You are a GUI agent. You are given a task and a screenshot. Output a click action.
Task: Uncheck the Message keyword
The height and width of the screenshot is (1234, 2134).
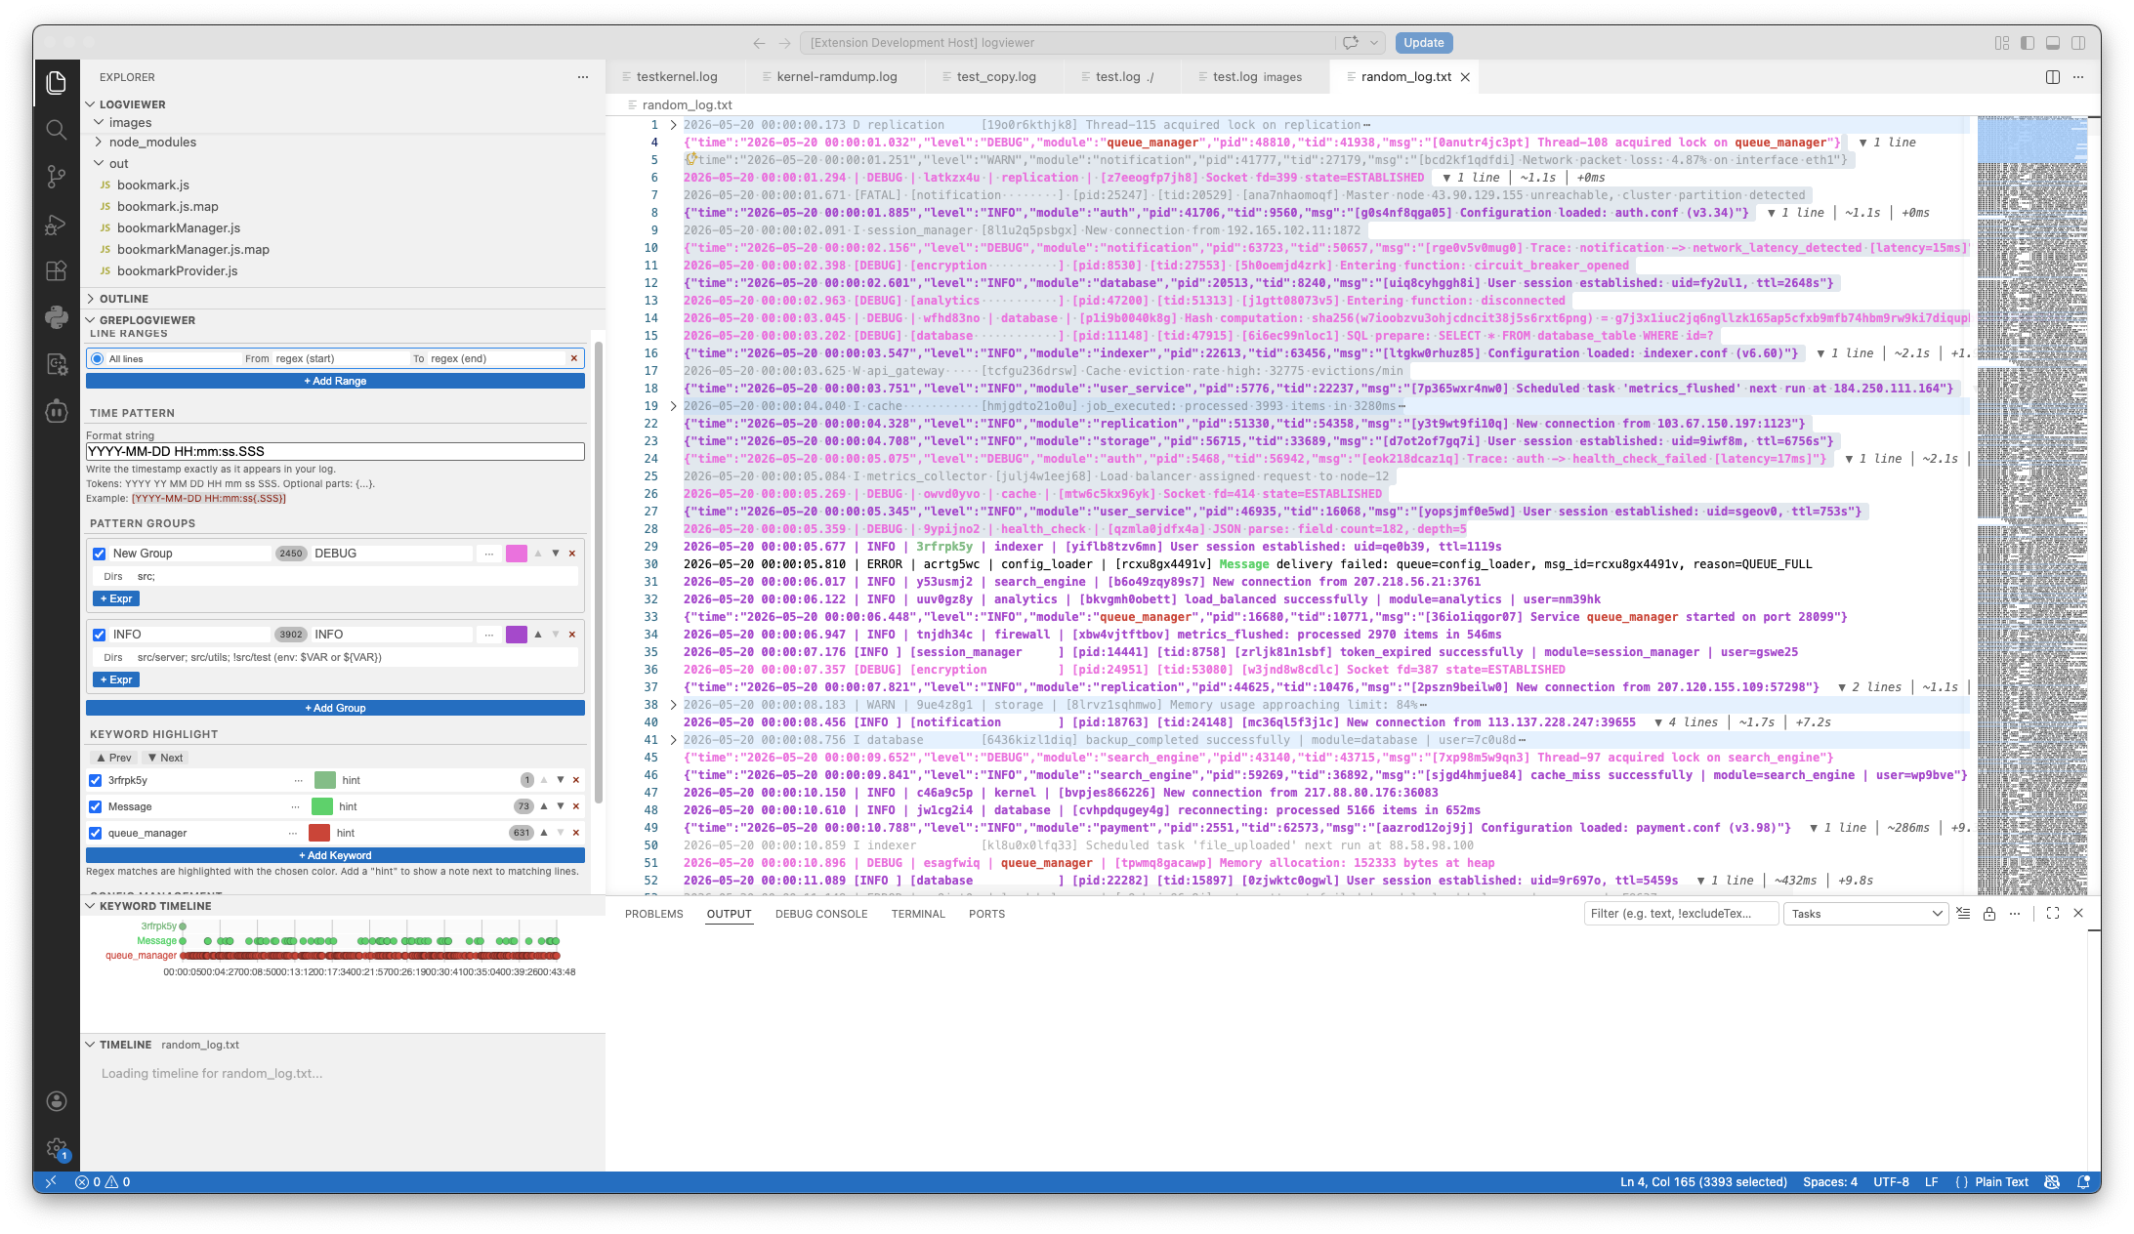point(96,806)
